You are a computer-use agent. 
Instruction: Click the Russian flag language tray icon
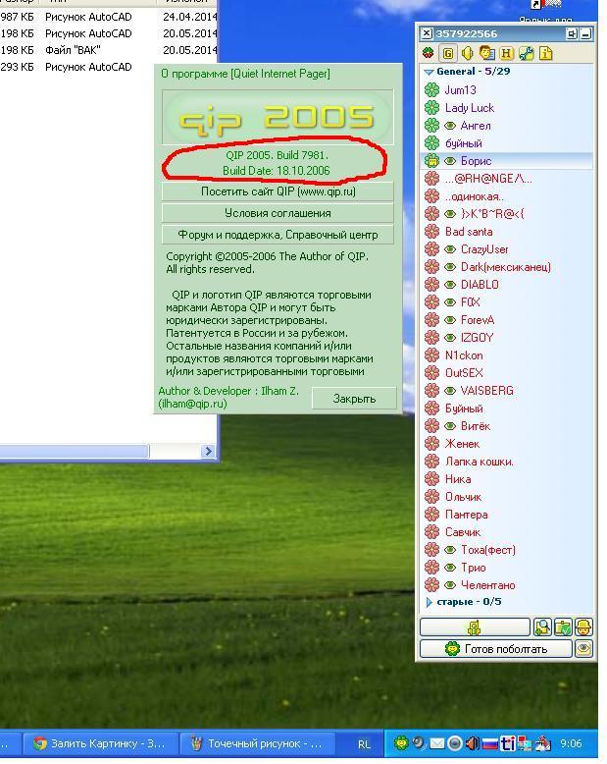pyautogui.click(x=489, y=743)
